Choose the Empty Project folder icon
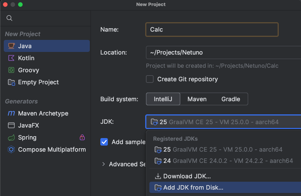This screenshot has width=301, height=196. coord(11,82)
